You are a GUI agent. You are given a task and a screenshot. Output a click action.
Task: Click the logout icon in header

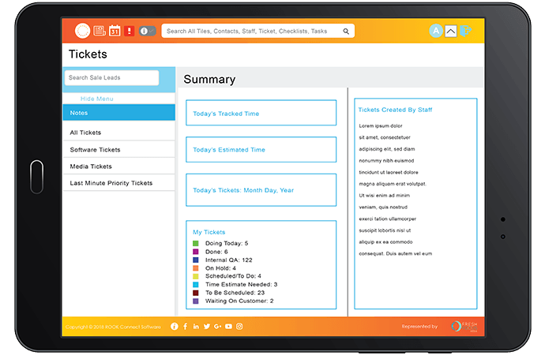[466, 31]
